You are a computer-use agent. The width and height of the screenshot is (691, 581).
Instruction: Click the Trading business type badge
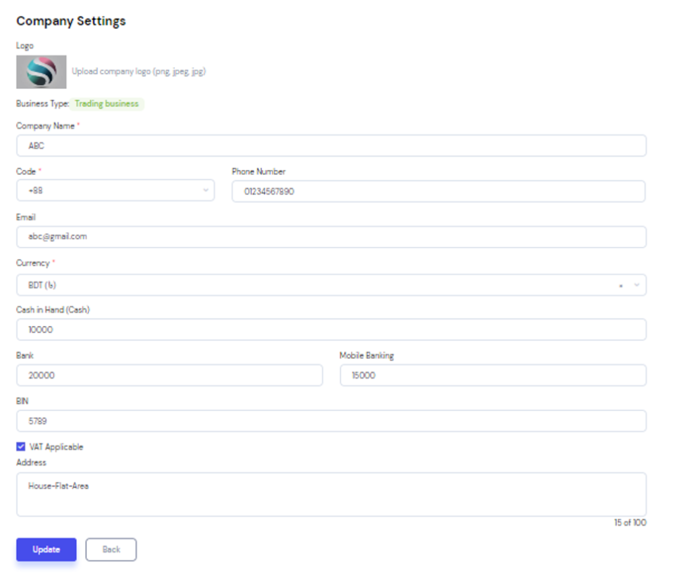point(107,104)
